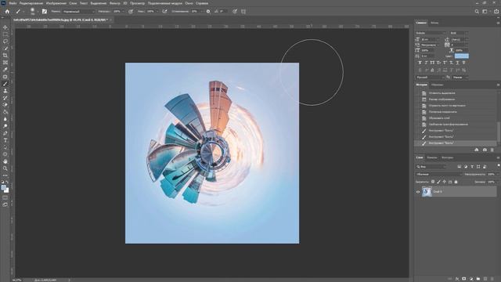Select the Pen tool
This screenshot has width=501, height=282.
(5, 133)
